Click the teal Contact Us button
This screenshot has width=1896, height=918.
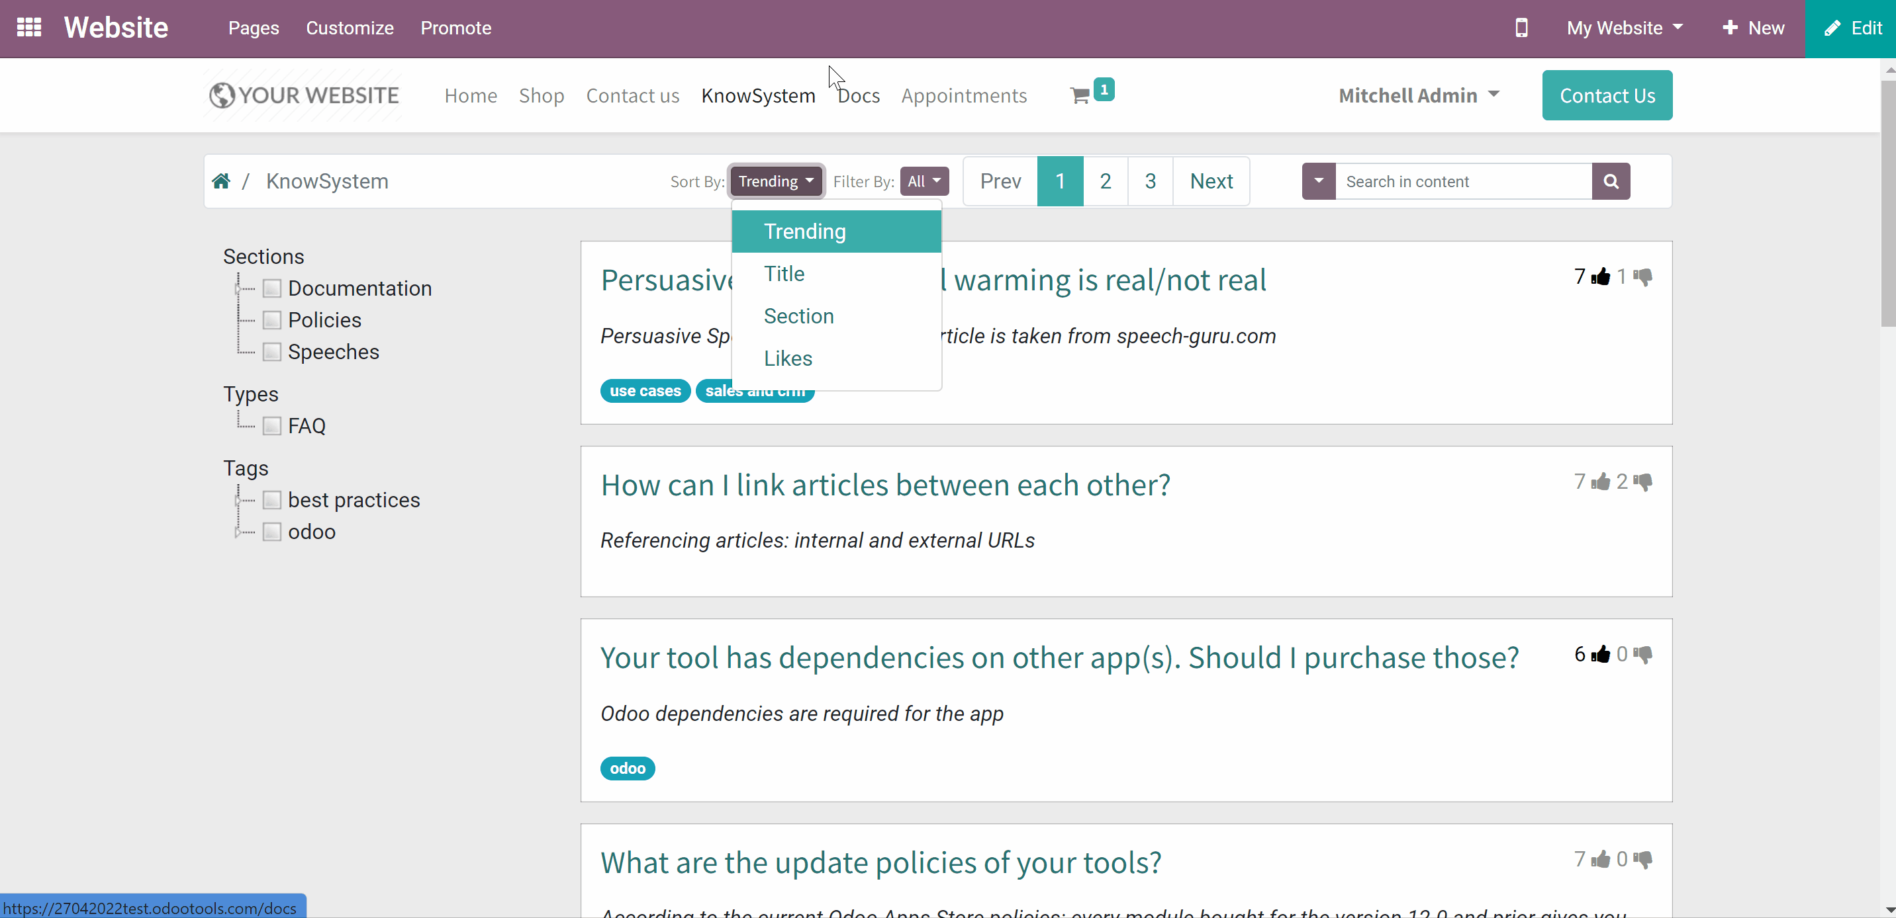[x=1607, y=96]
